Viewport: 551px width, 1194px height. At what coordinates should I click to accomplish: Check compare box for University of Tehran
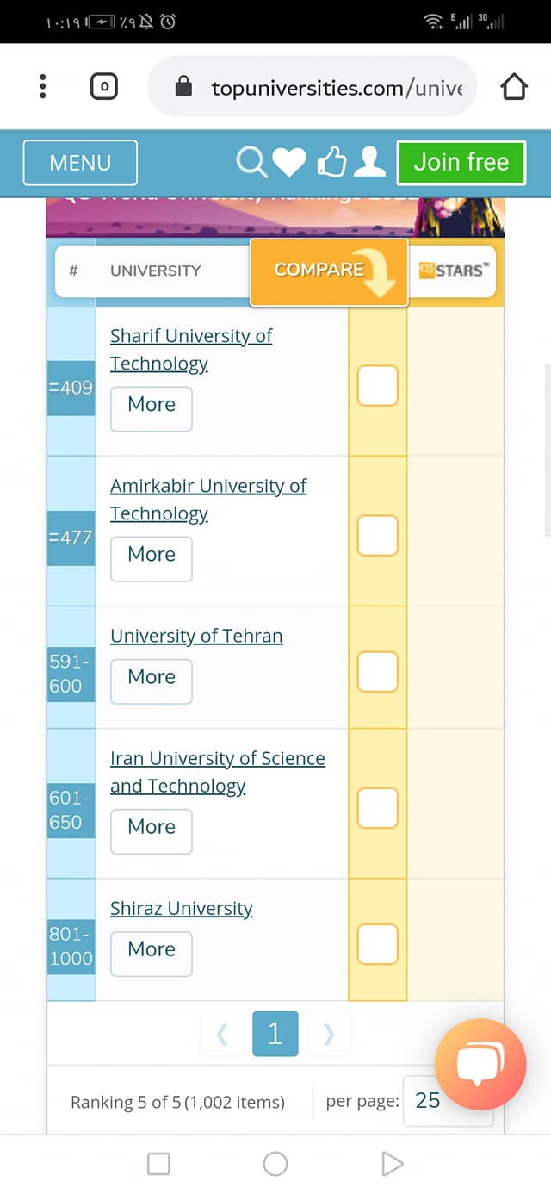[x=377, y=671]
